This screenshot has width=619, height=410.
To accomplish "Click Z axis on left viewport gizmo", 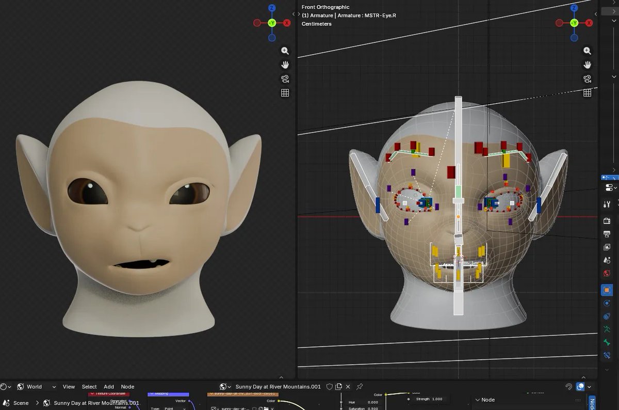I will coord(272,8).
